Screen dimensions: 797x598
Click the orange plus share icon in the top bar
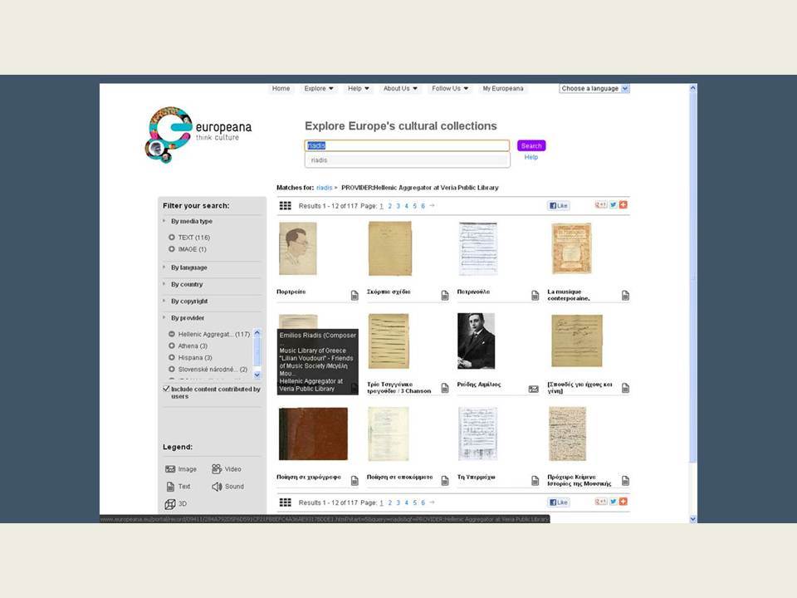point(623,204)
